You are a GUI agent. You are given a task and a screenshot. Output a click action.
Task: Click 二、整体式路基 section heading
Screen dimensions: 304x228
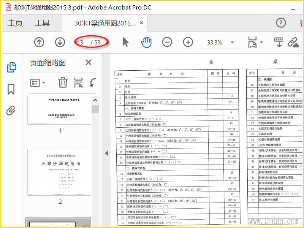point(136,168)
